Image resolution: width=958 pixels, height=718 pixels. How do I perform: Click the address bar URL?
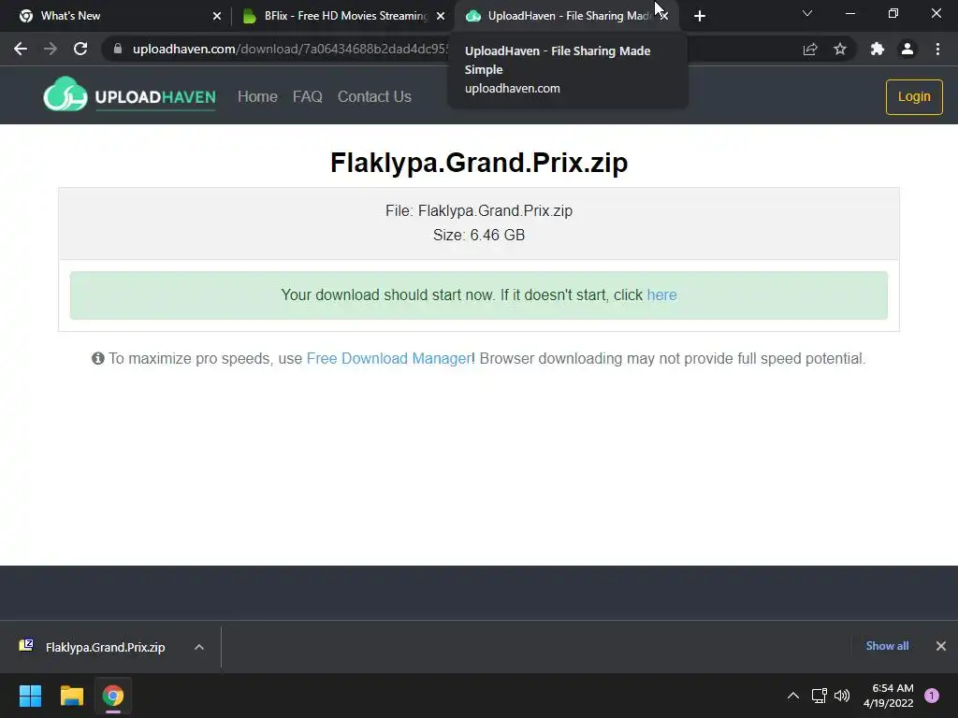pyautogui.click(x=290, y=49)
